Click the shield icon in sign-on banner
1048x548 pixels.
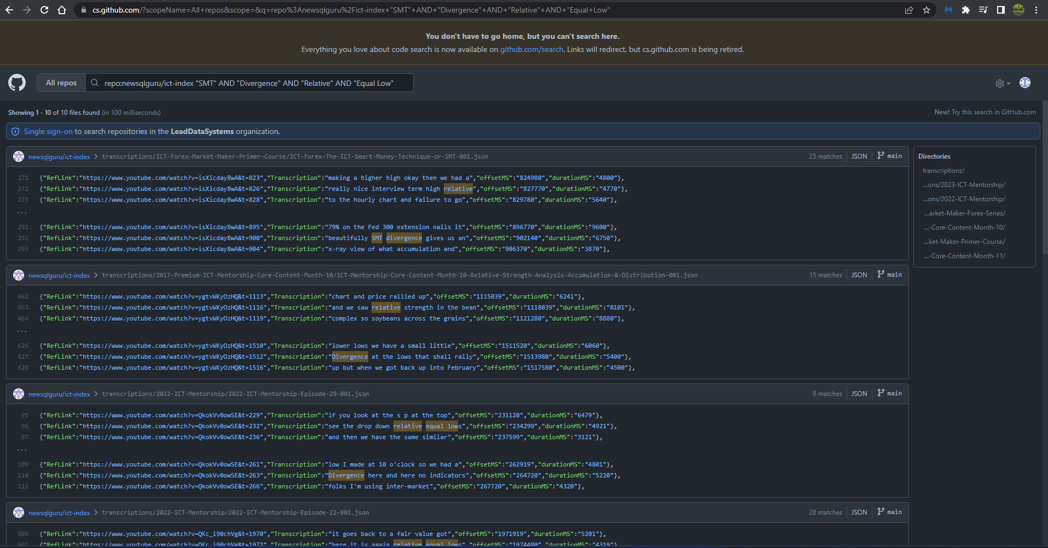[15, 131]
